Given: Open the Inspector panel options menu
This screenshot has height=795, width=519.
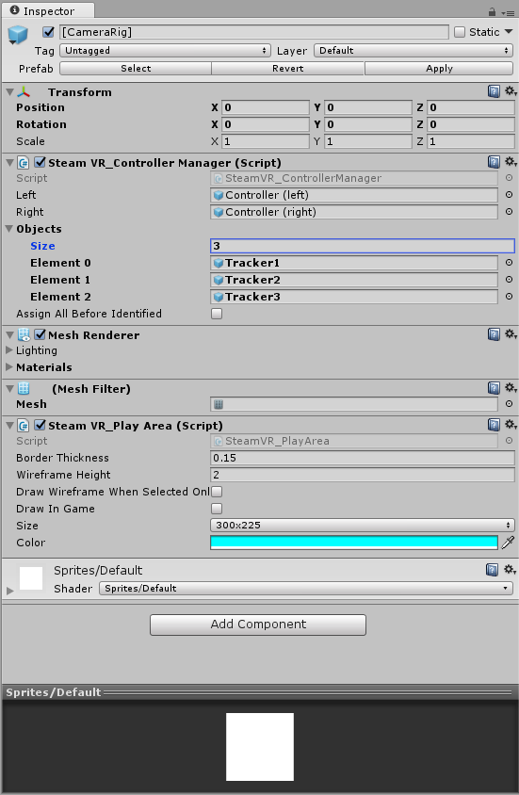Looking at the screenshot, I should [508, 12].
